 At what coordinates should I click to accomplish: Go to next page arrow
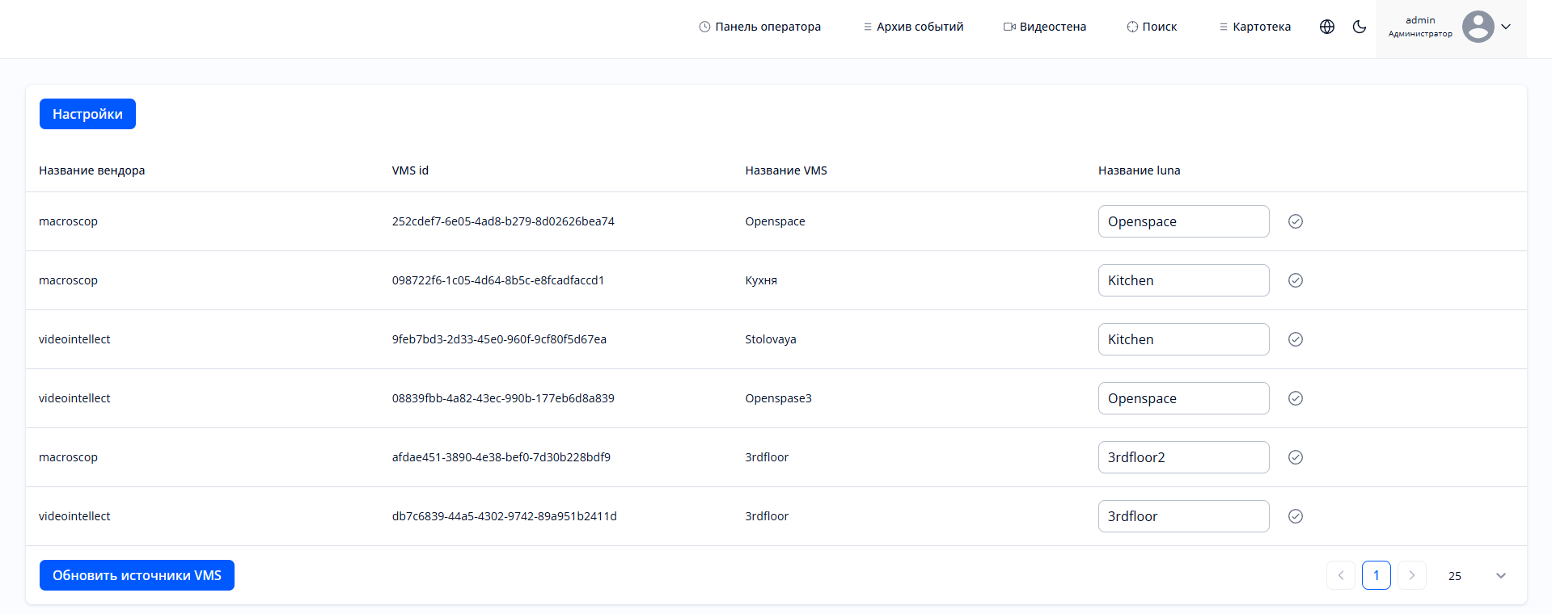[1412, 575]
